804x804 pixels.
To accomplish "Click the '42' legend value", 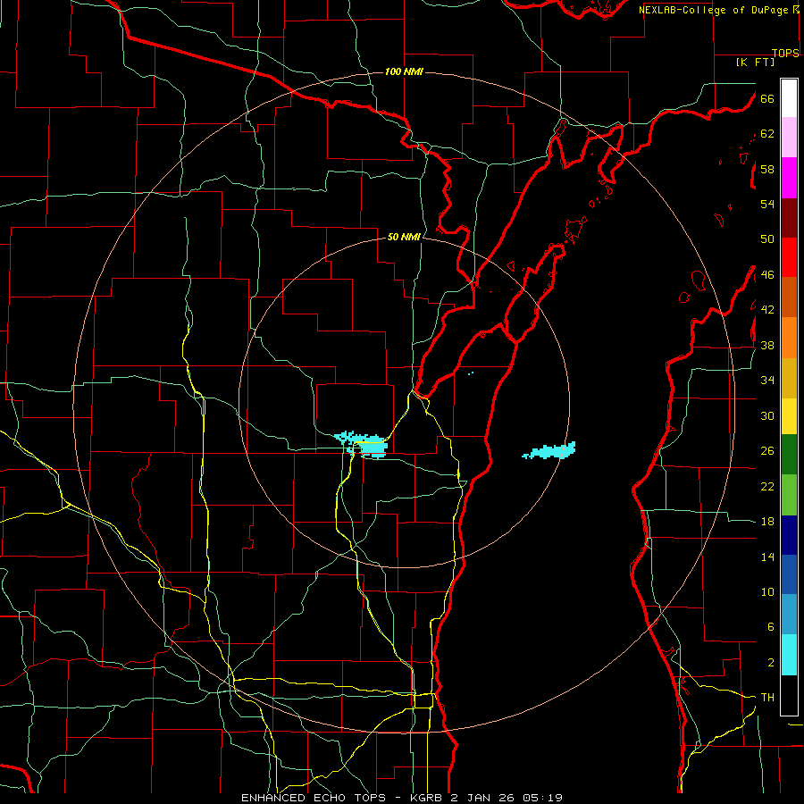I will [767, 310].
